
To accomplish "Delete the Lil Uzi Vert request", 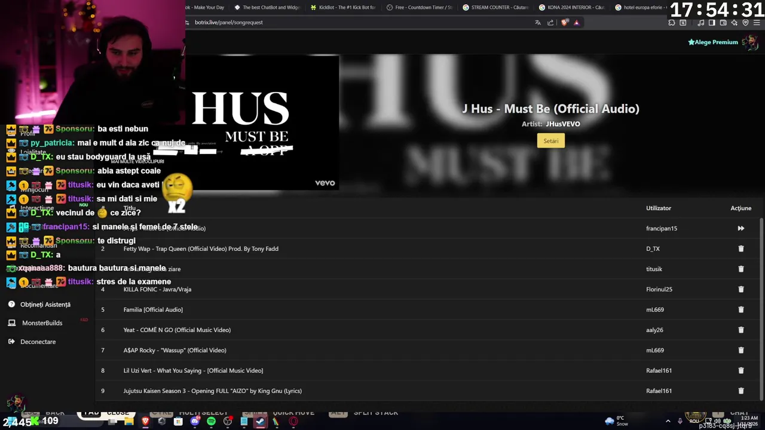I will click(740, 370).
